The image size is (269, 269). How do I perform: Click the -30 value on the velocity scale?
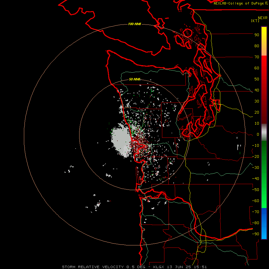pos(256,168)
